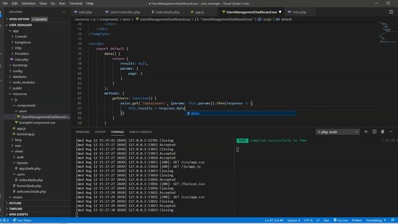This screenshot has width=398, height=224.
Task: Switch to the web.php editor tab
Action: 85,12
